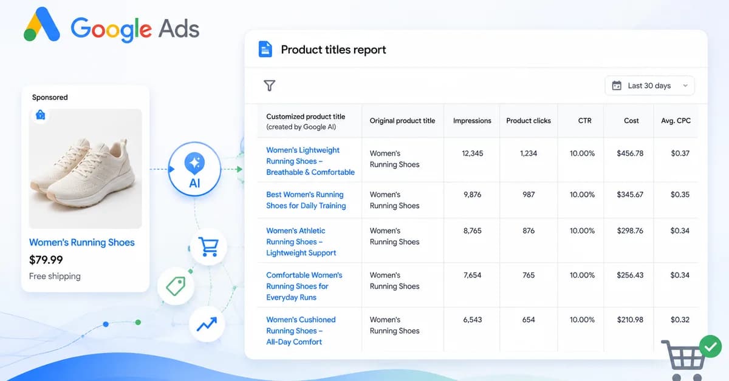Image resolution: width=729 pixels, height=381 pixels.
Task: Click the $456.78 cost cell
Action: click(630, 153)
